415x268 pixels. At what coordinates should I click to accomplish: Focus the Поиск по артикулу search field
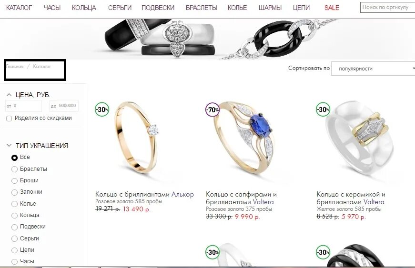pyautogui.click(x=387, y=8)
